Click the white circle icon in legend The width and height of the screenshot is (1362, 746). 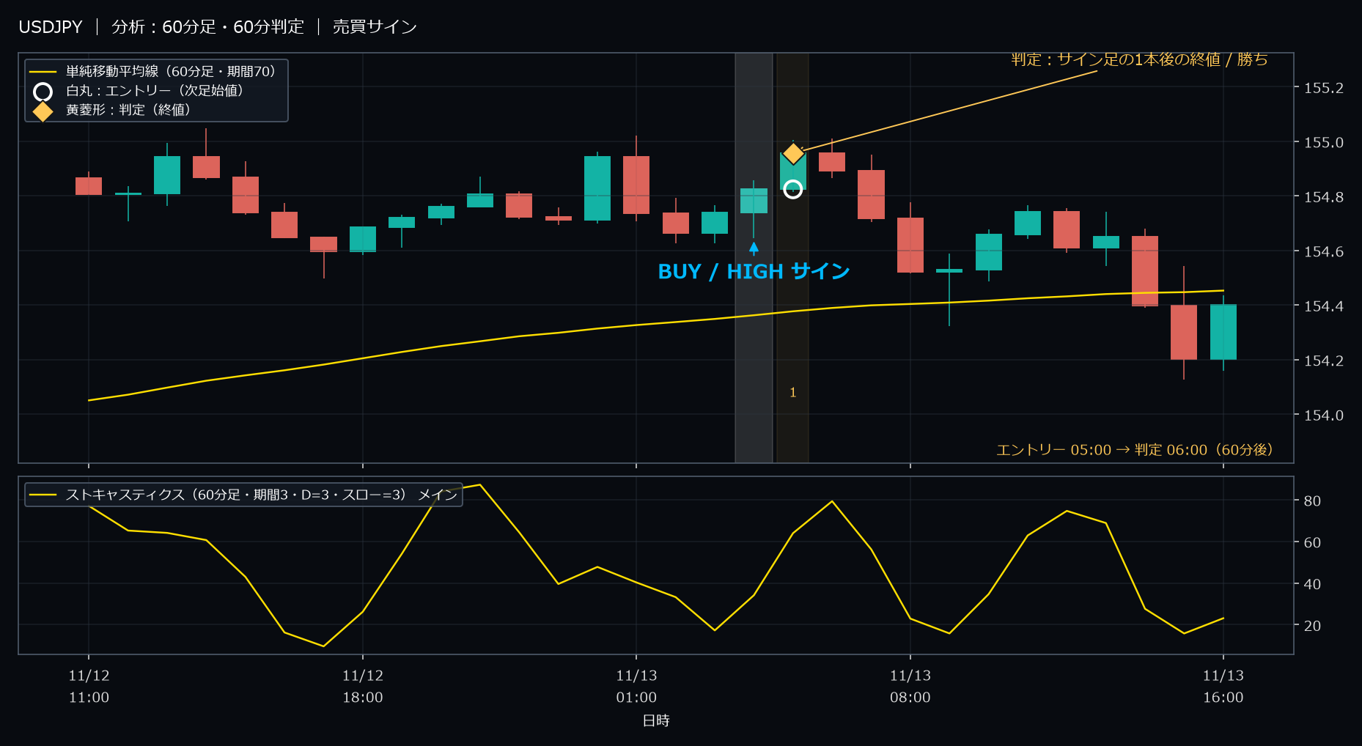[x=43, y=92]
